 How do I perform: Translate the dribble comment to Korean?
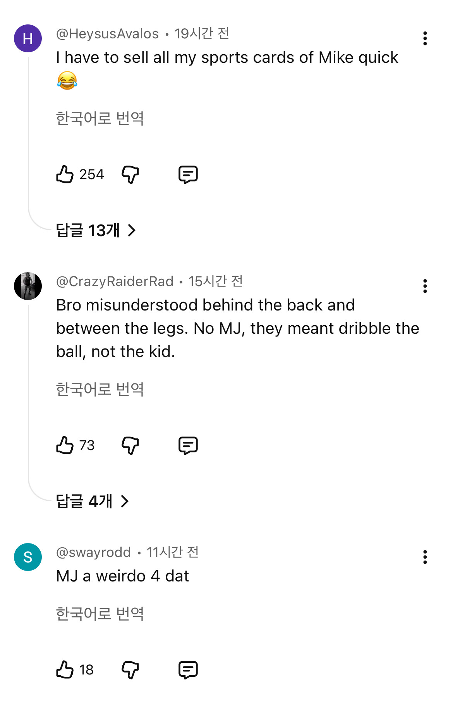coord(100,389)
